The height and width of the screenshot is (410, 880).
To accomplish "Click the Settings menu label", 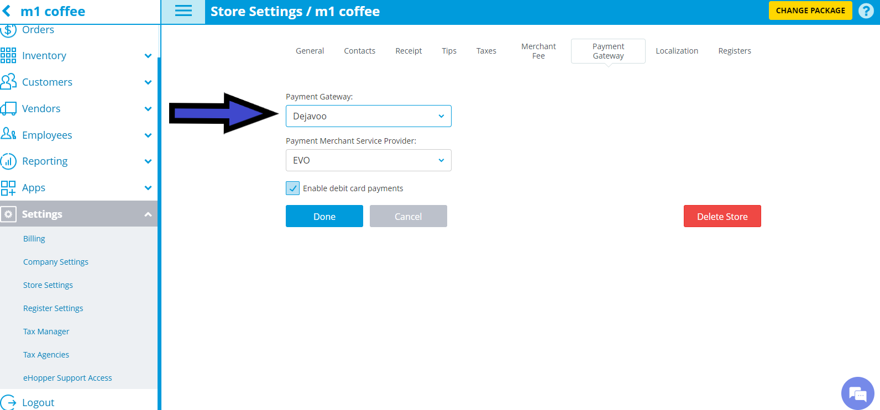I will tap(42, 214).
